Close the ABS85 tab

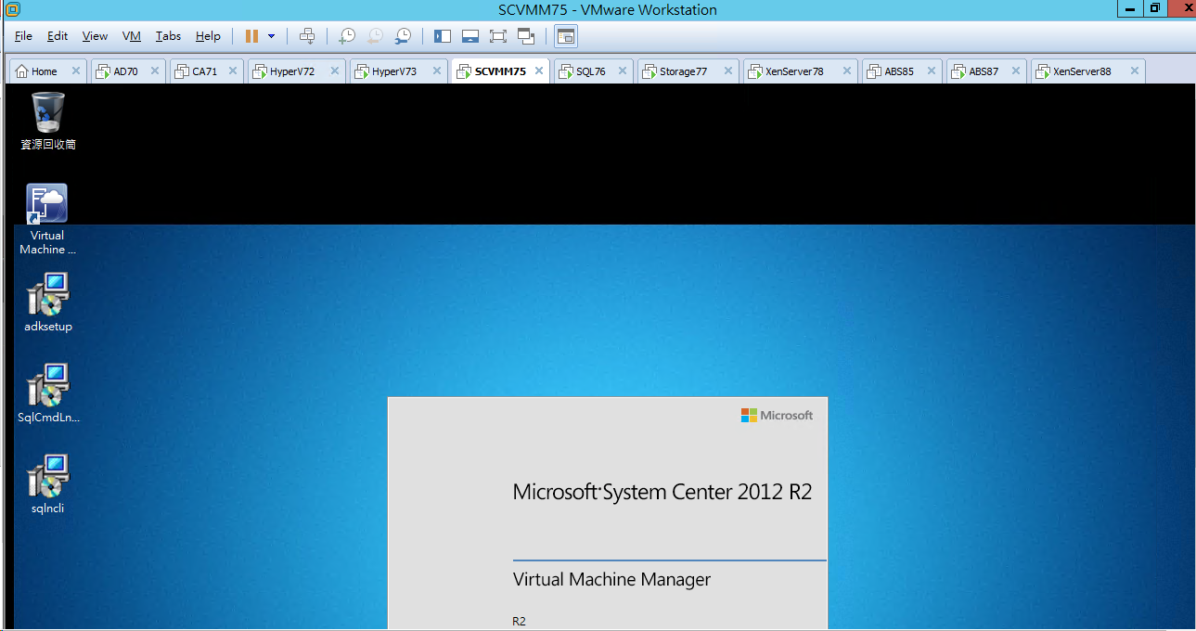pos(932,71)
